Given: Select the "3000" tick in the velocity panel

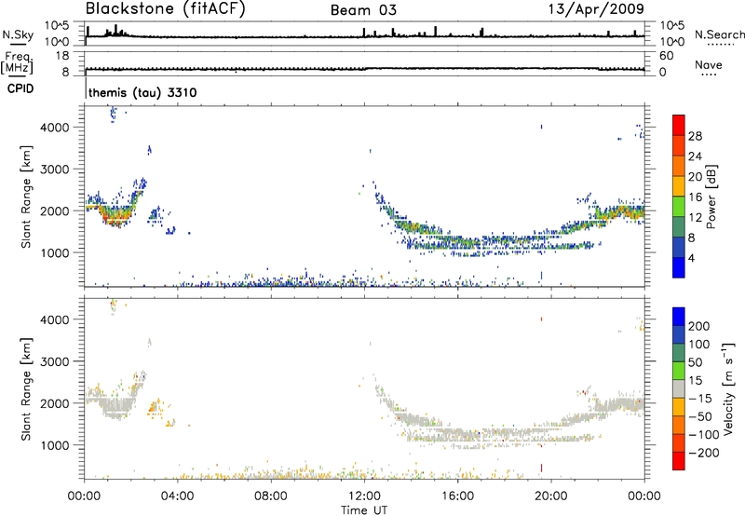Looking at the screenshot, I should click(54, 361).
